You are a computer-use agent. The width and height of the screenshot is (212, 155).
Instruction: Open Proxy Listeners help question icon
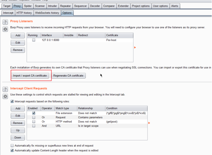click(5, 22)
